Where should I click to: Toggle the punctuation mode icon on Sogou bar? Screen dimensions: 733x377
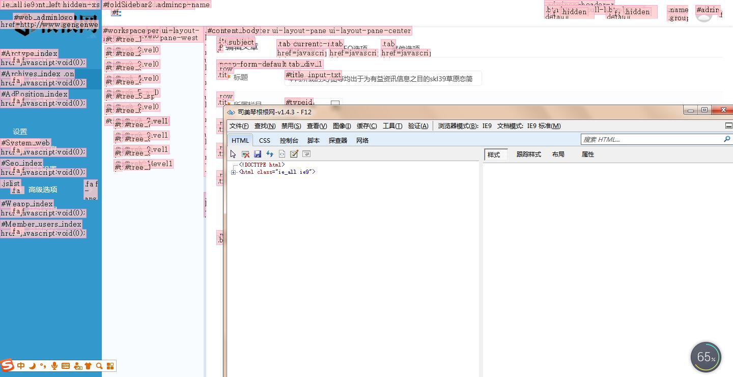click(43, 366)
